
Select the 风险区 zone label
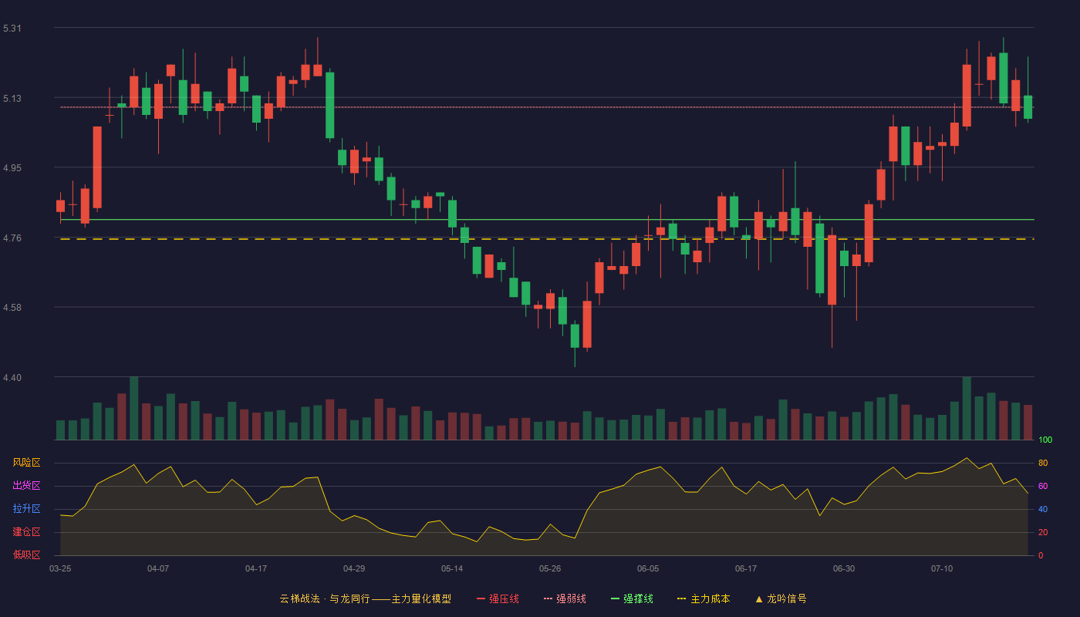click(26, 463)
